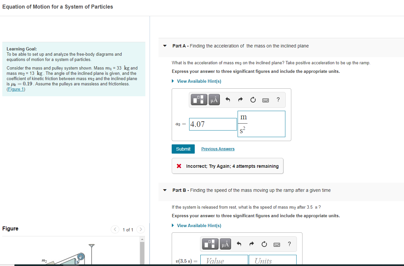Viewport: 404px width, 266px height.
Task: Click the equation template icon in Part A toolbar
Action: pos(198,99)
